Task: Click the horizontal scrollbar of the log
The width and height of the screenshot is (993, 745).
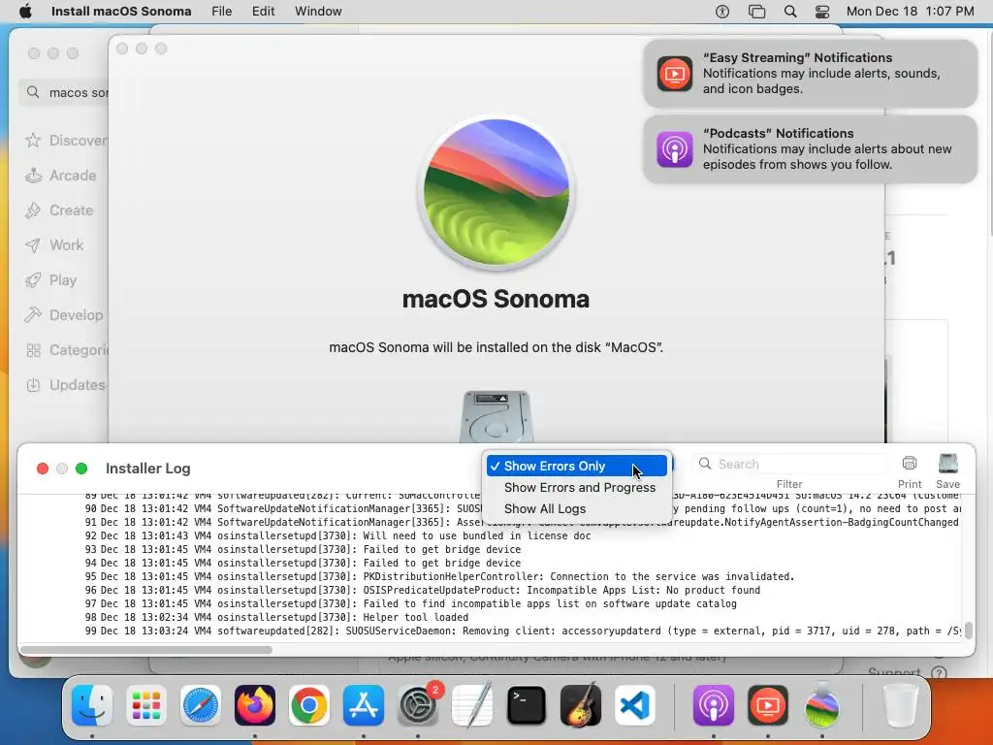Action: (x=147, y=649)
